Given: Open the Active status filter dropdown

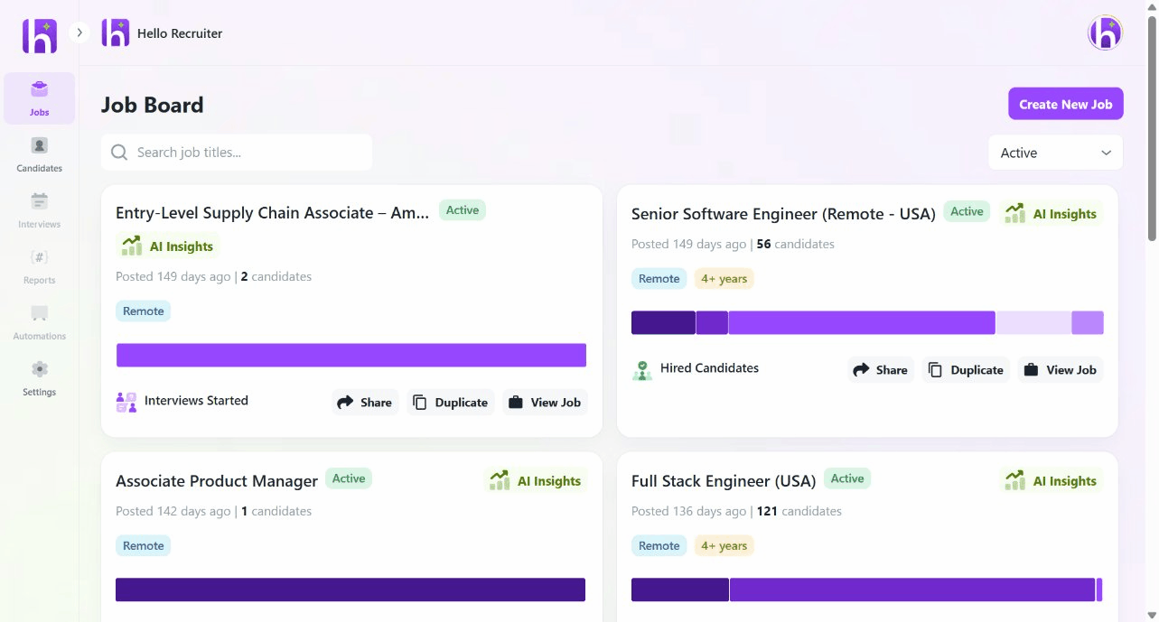Looking at the screenshot, I should pyautogui.click(x=1054, y=152).
